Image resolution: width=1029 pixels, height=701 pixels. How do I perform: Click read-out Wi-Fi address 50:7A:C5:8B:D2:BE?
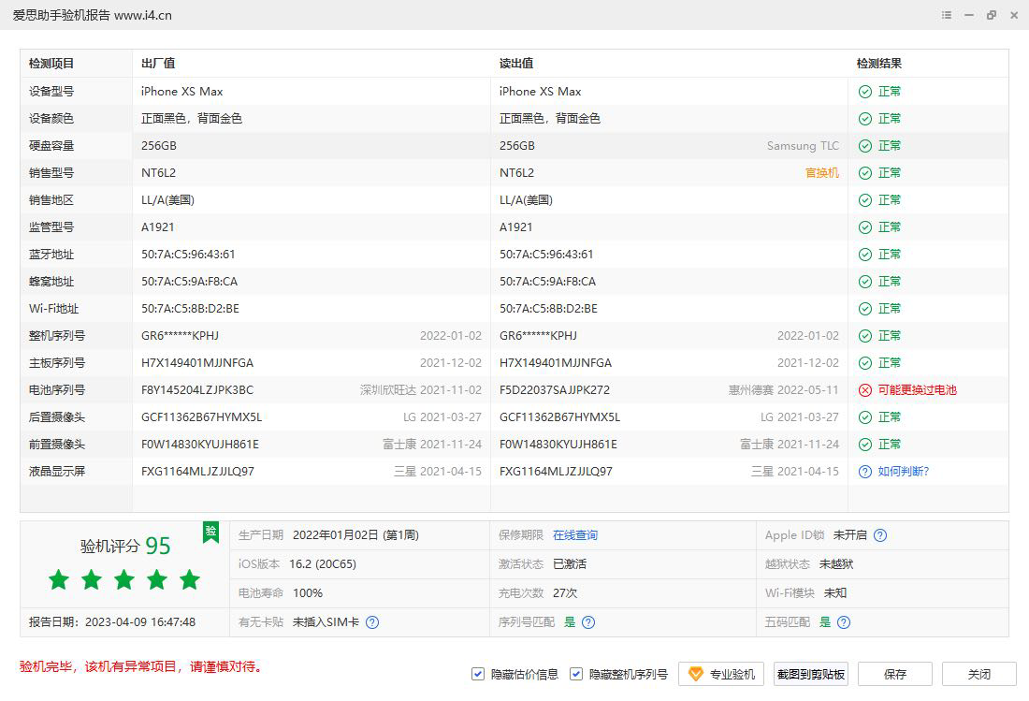coord(548,309)
